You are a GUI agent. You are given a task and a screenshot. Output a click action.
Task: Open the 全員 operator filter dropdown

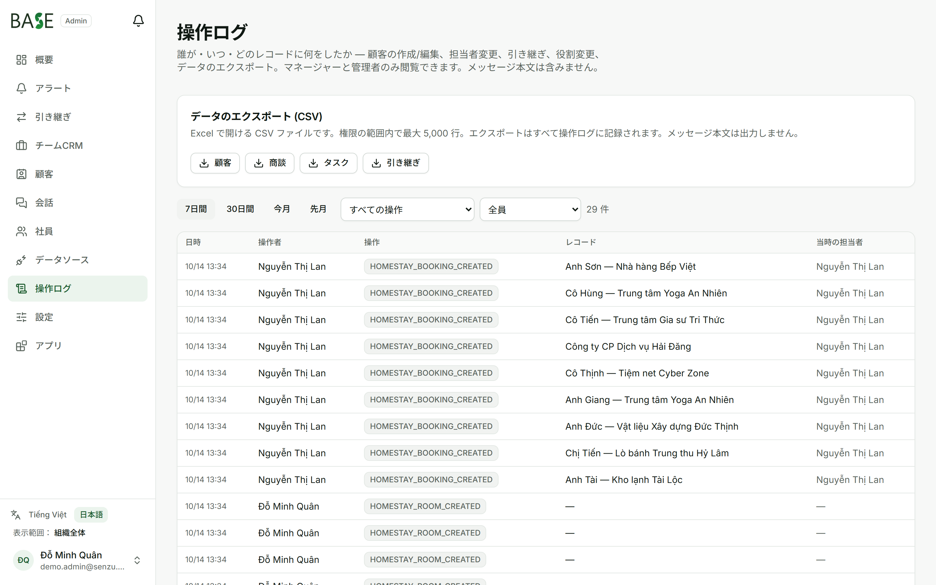[x=530, y=209]
